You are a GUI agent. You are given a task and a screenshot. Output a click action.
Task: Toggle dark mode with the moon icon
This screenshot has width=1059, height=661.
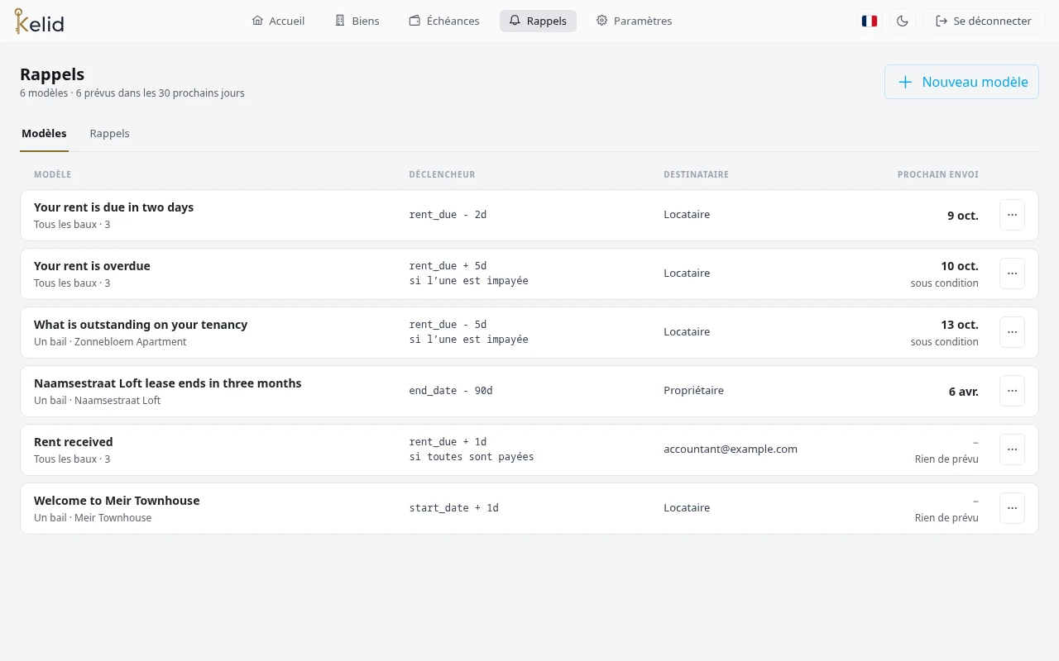[903, 21]
